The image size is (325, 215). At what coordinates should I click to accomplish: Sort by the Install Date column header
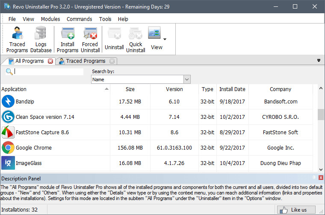[232, 89]
